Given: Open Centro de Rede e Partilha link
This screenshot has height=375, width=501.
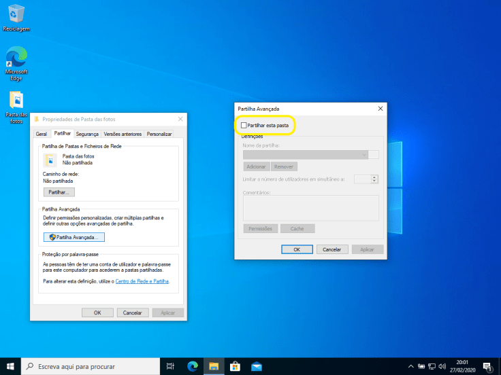Looking at the screenshot, I should 142,281.
